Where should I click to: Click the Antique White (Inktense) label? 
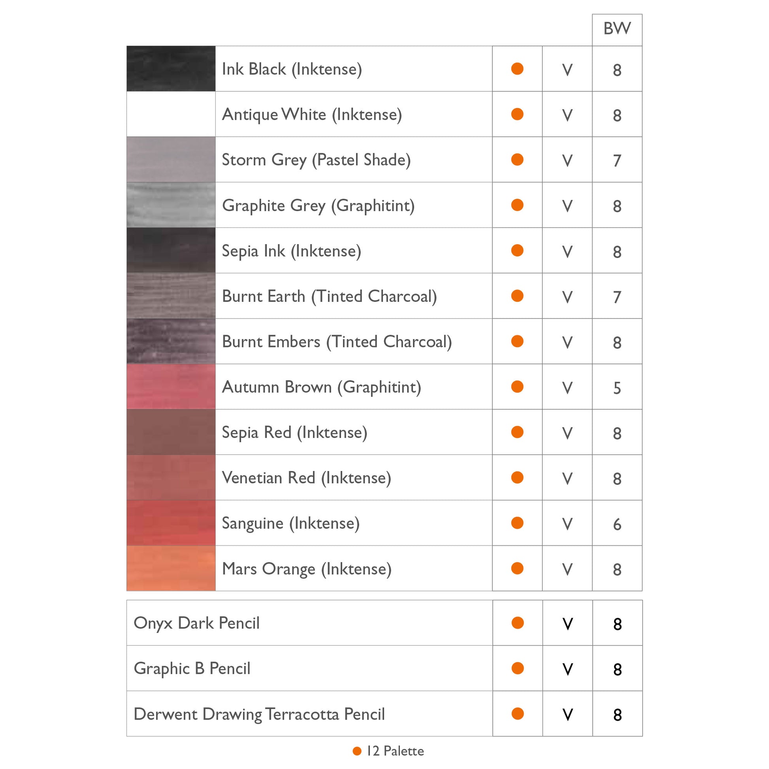pos(312,115)
